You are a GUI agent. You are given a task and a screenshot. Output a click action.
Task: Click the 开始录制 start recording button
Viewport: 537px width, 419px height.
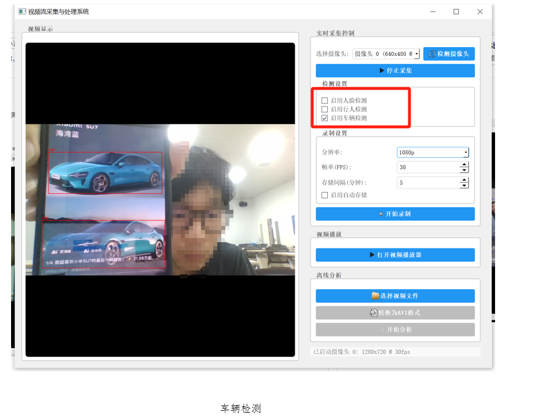tap(395, 214)
